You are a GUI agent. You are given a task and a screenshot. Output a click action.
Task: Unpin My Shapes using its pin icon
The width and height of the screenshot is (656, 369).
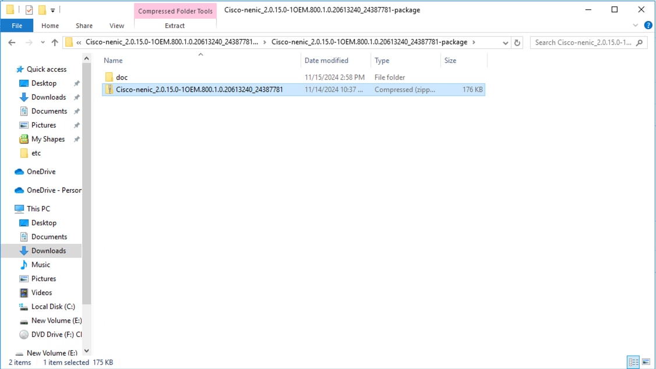[x=76, y=140]
